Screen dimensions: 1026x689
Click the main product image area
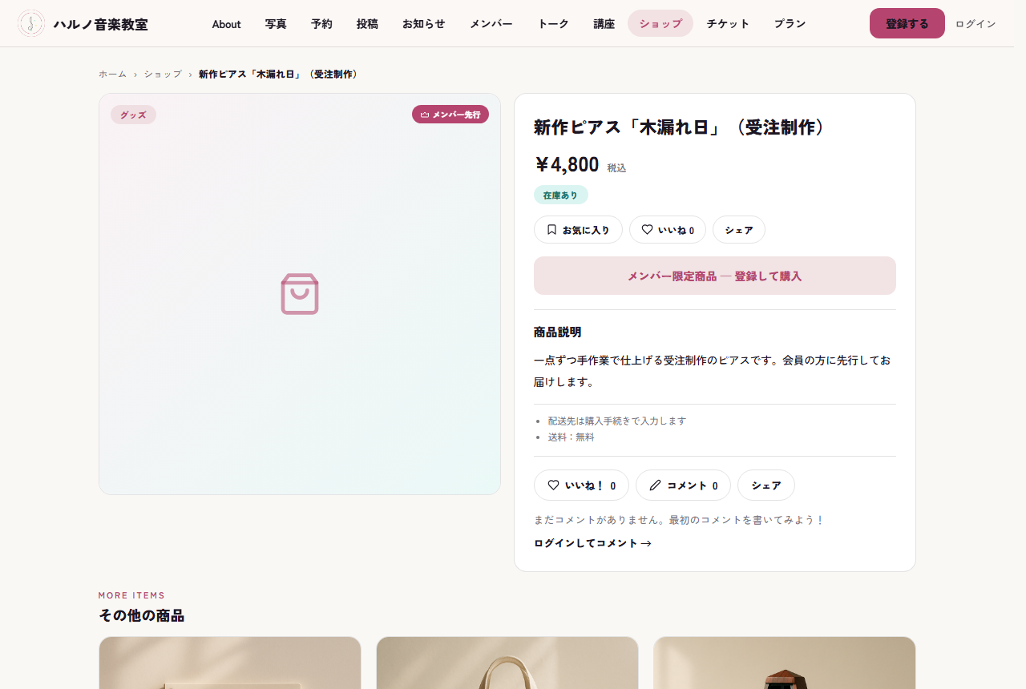tap(300, 294)
